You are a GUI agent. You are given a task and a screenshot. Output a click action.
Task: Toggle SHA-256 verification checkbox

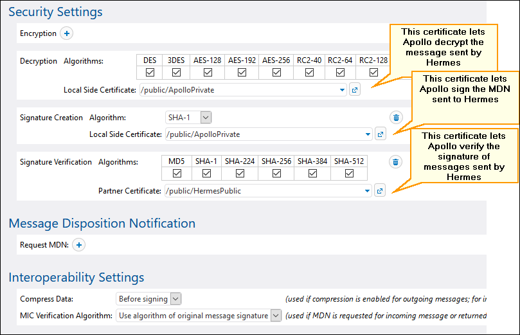[x=276, y=174]
